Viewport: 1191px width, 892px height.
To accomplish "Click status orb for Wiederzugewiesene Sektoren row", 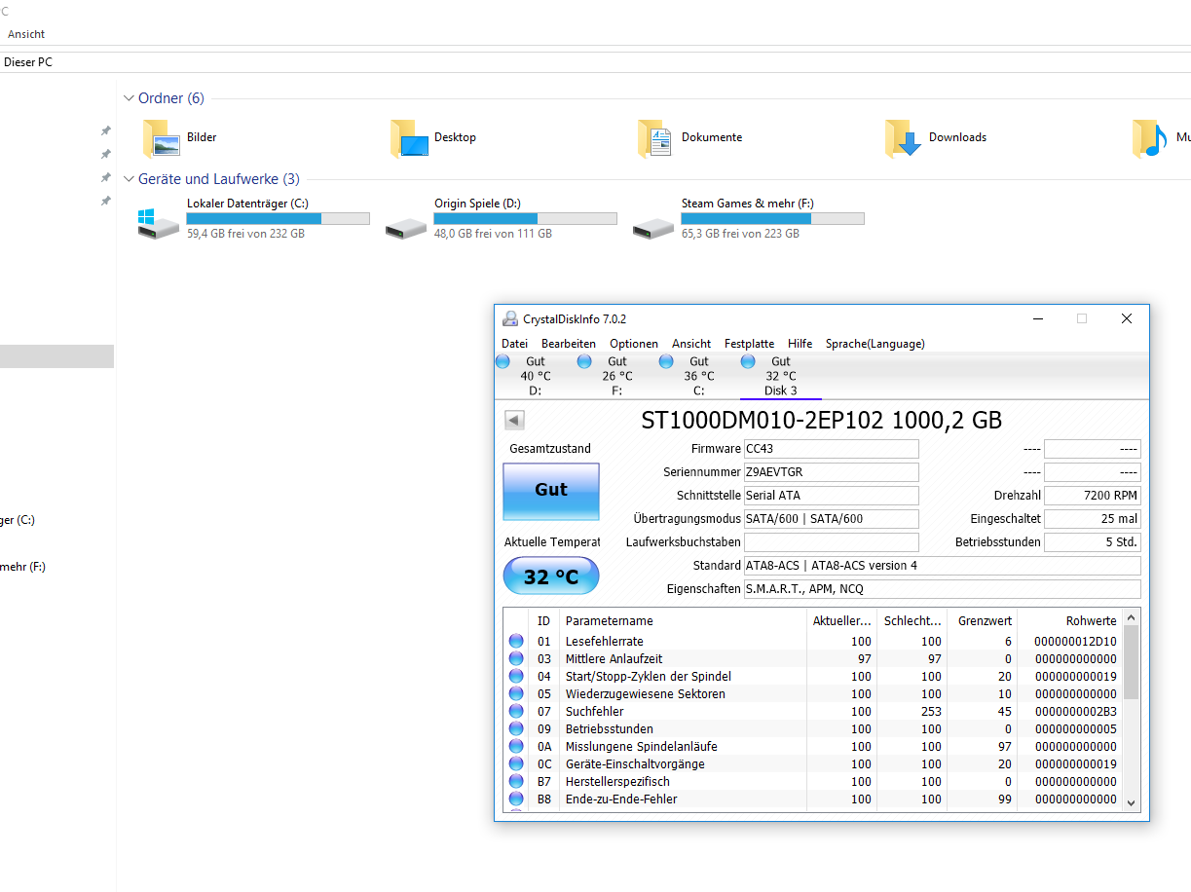I will tap(516, 693).
